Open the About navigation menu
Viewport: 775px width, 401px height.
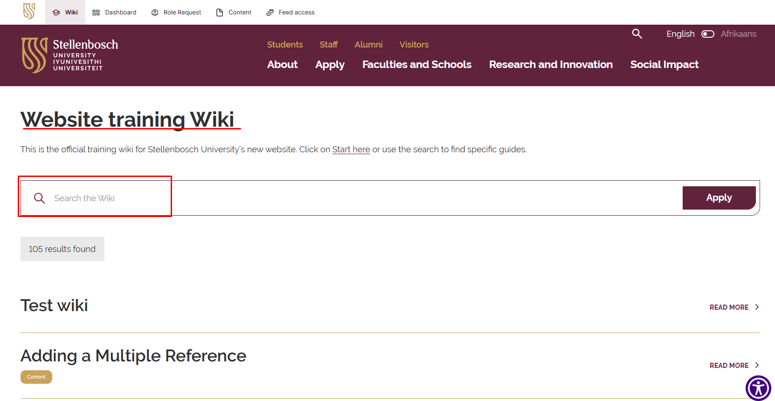tap(282, 65)
